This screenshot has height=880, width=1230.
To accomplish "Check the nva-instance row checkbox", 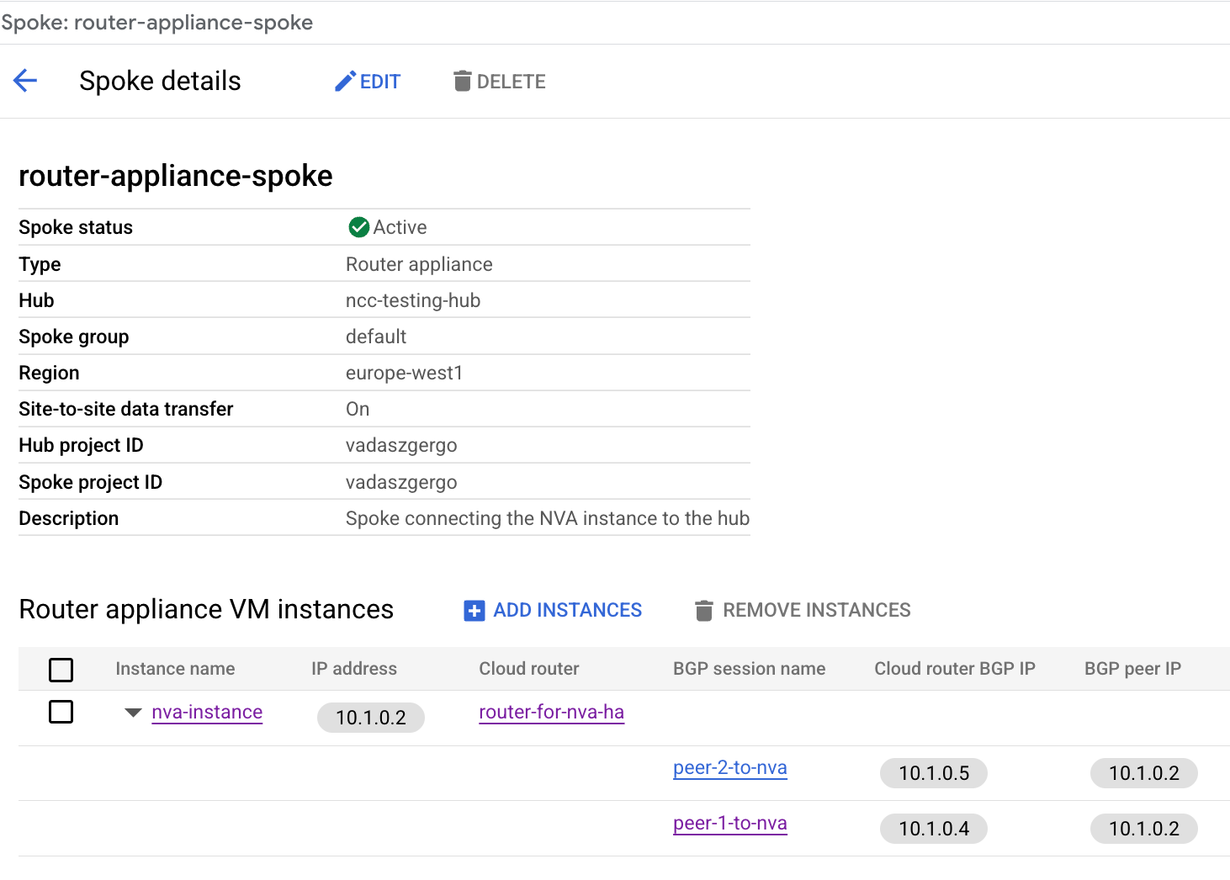I will click(x=61, y=712).
